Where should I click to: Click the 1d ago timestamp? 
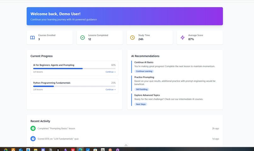[x=216, y=139]
